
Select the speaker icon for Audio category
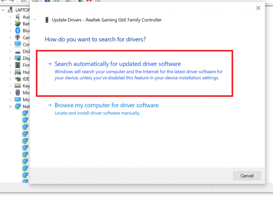(17, 17)
